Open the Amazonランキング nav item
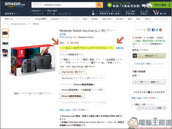Image resolution: width=172 pixels, height=129 pixels. (59, 19)
